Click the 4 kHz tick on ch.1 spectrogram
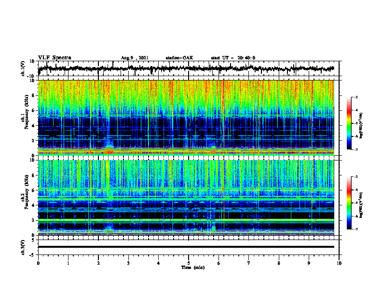The image size is (382, 295). click(33, 126)
